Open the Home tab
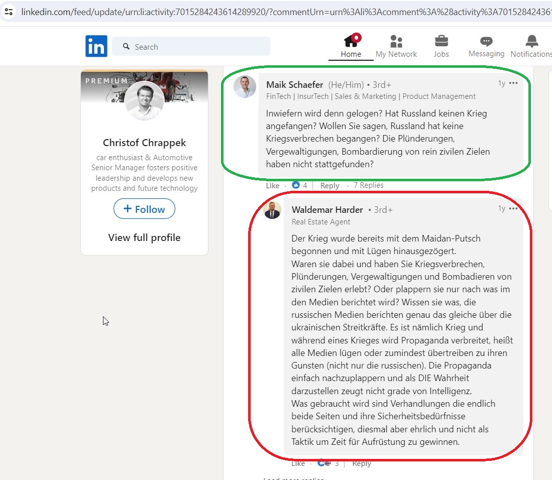 pyautogui.click(x=351, y=46)
